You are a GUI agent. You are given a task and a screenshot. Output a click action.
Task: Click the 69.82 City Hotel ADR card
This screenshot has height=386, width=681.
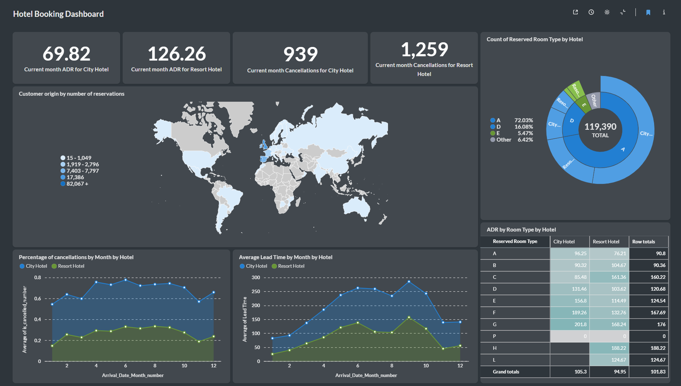coord(66,58)
